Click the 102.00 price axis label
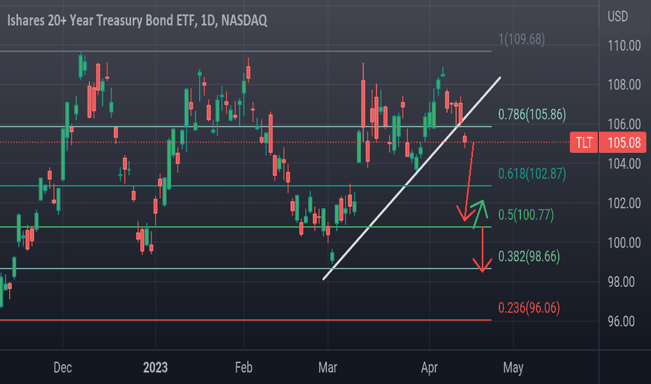This screenshot has width=651, height=384. point(624,203)
